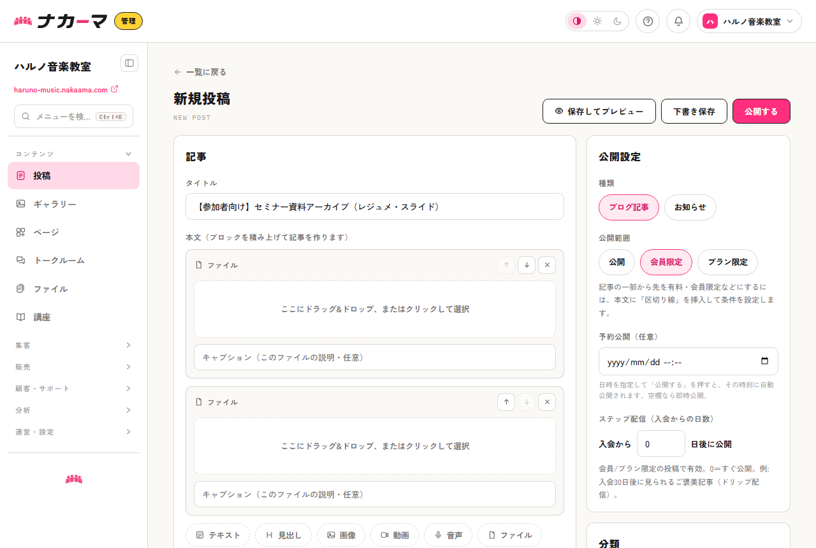Screen dimensions: 816x548
Task: Edit the タイトル text field
Action: 375,206
